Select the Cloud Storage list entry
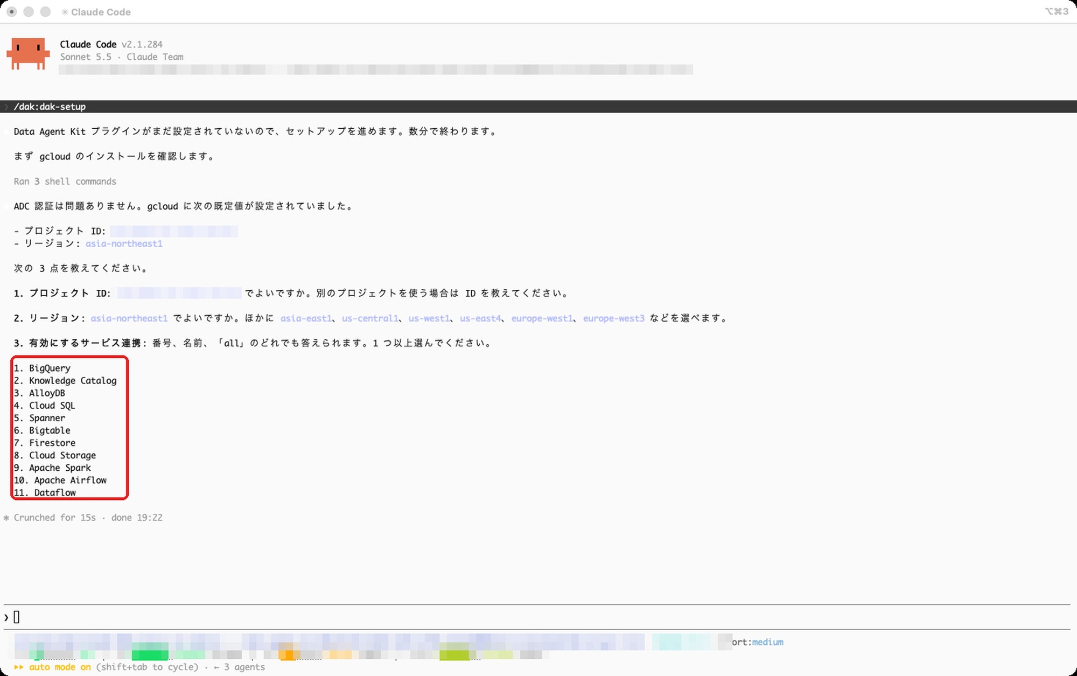Image resolution: width=1077 pixels, height=676 pixels. click(55, 455)
